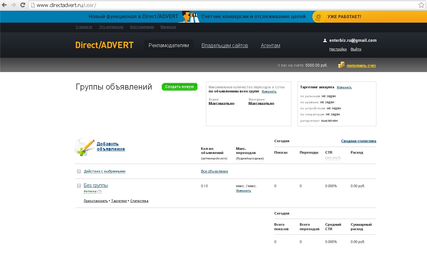This screenshot has height=257, width=427.
Task: Open the Рекламодателям tab
Action: click(169, 46)
